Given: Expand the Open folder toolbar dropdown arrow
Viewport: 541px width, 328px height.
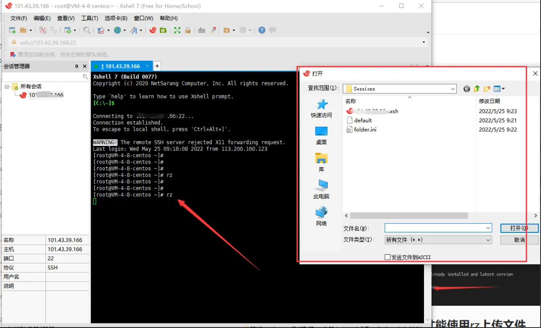Looking at the screenshot, I should click(30, 30).
